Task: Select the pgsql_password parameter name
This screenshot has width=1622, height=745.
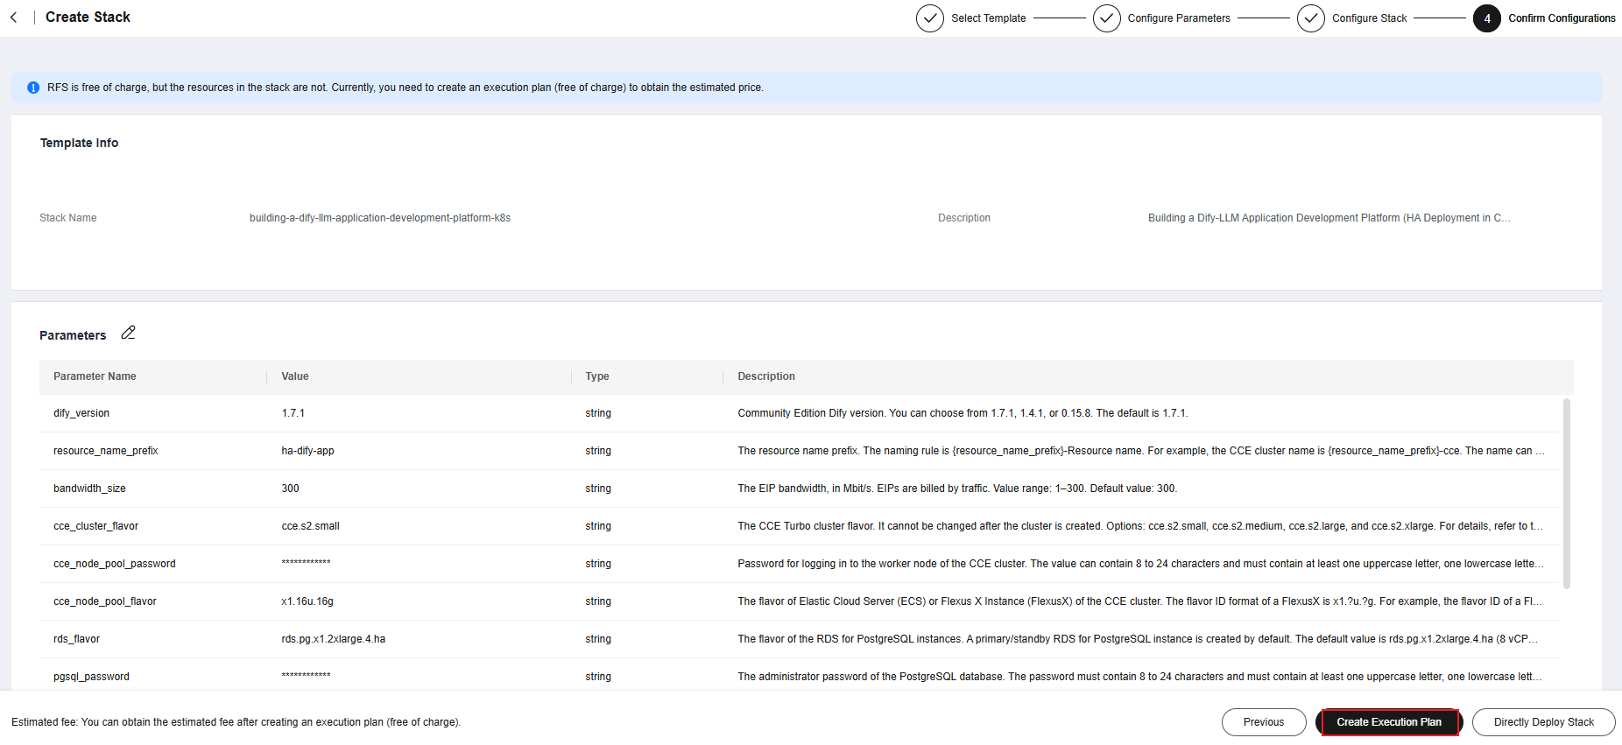Action: (91, 677)
